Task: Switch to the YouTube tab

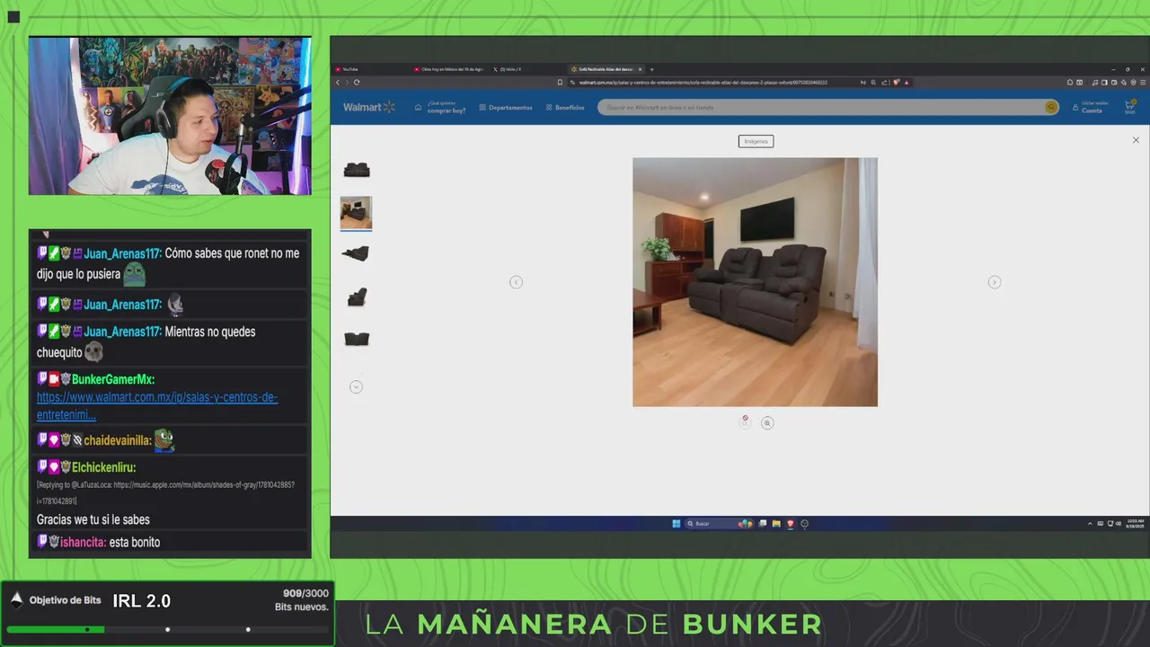Action: click(x=370, y=69)
